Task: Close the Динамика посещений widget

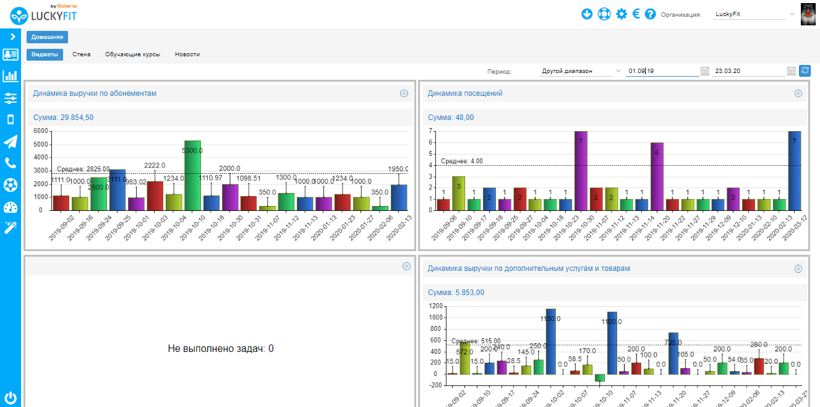Action: (798, 93)
